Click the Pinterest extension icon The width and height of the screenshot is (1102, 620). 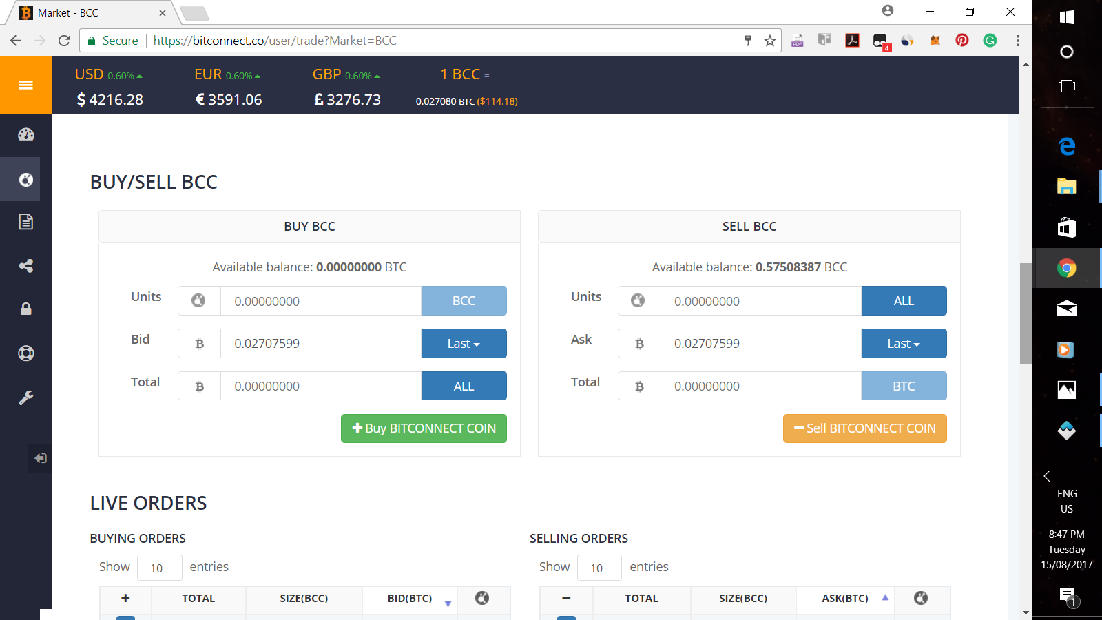click(x=962, y=41)
